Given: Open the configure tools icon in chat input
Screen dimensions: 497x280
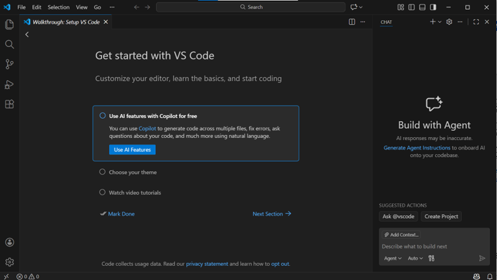Looking at the screenshot, I should (x=431, y=258).
